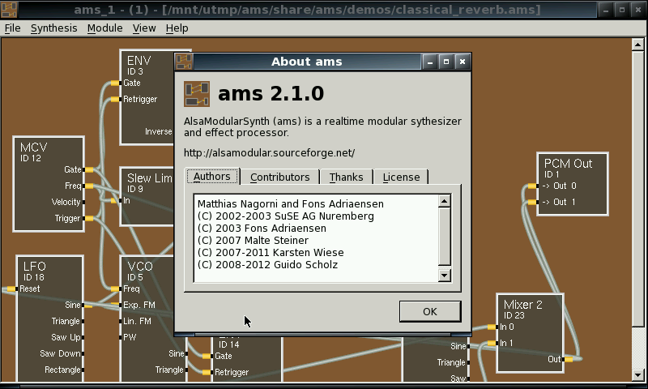
Task: Click the About ams title bar icon
Action: [184, 62]
